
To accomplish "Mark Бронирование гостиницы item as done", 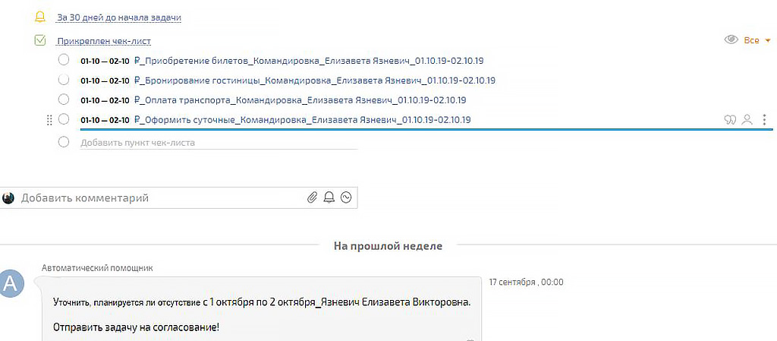I will pos(64,80).
